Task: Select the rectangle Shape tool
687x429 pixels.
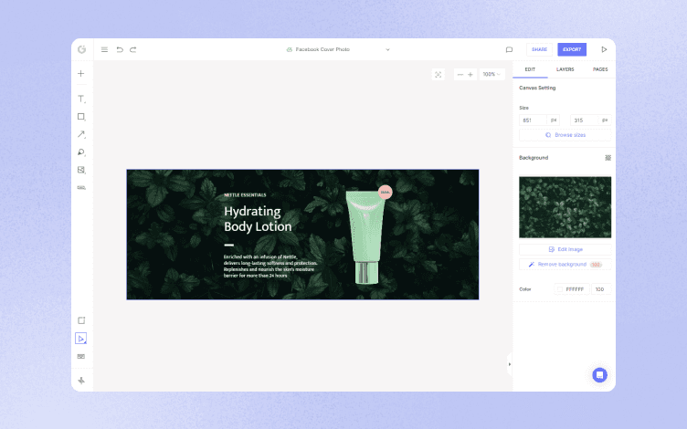Action: pos(81,117)
